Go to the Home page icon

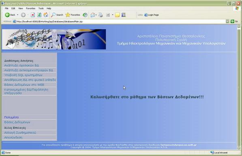pos(46,15)
